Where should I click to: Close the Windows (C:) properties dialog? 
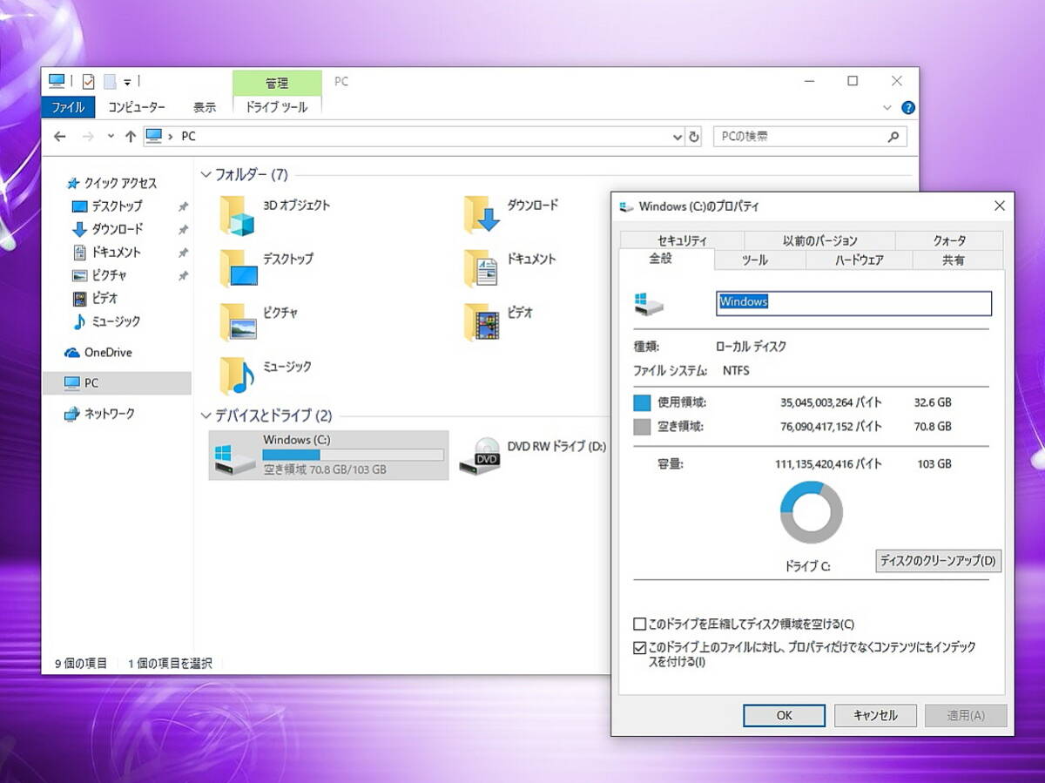click(999, 206)
